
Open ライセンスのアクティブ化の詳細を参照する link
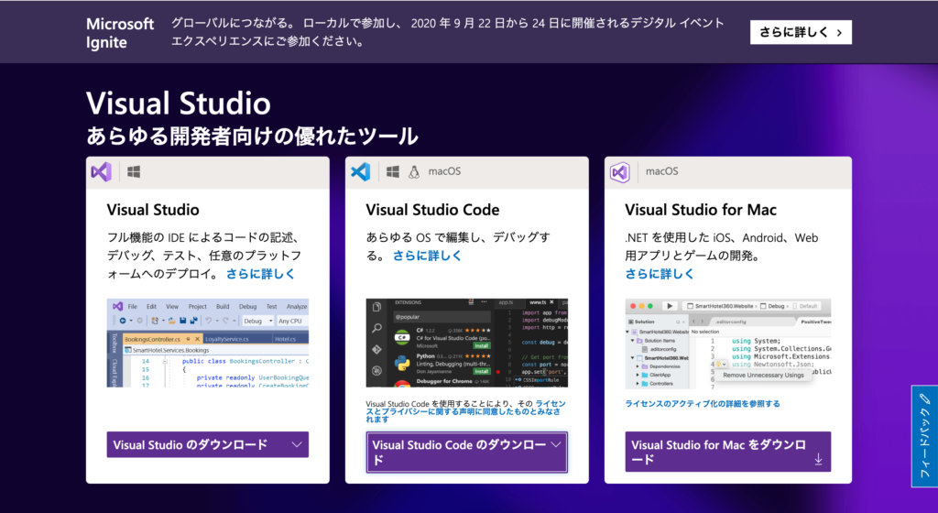pyautogui.click(x=703, y=404)
